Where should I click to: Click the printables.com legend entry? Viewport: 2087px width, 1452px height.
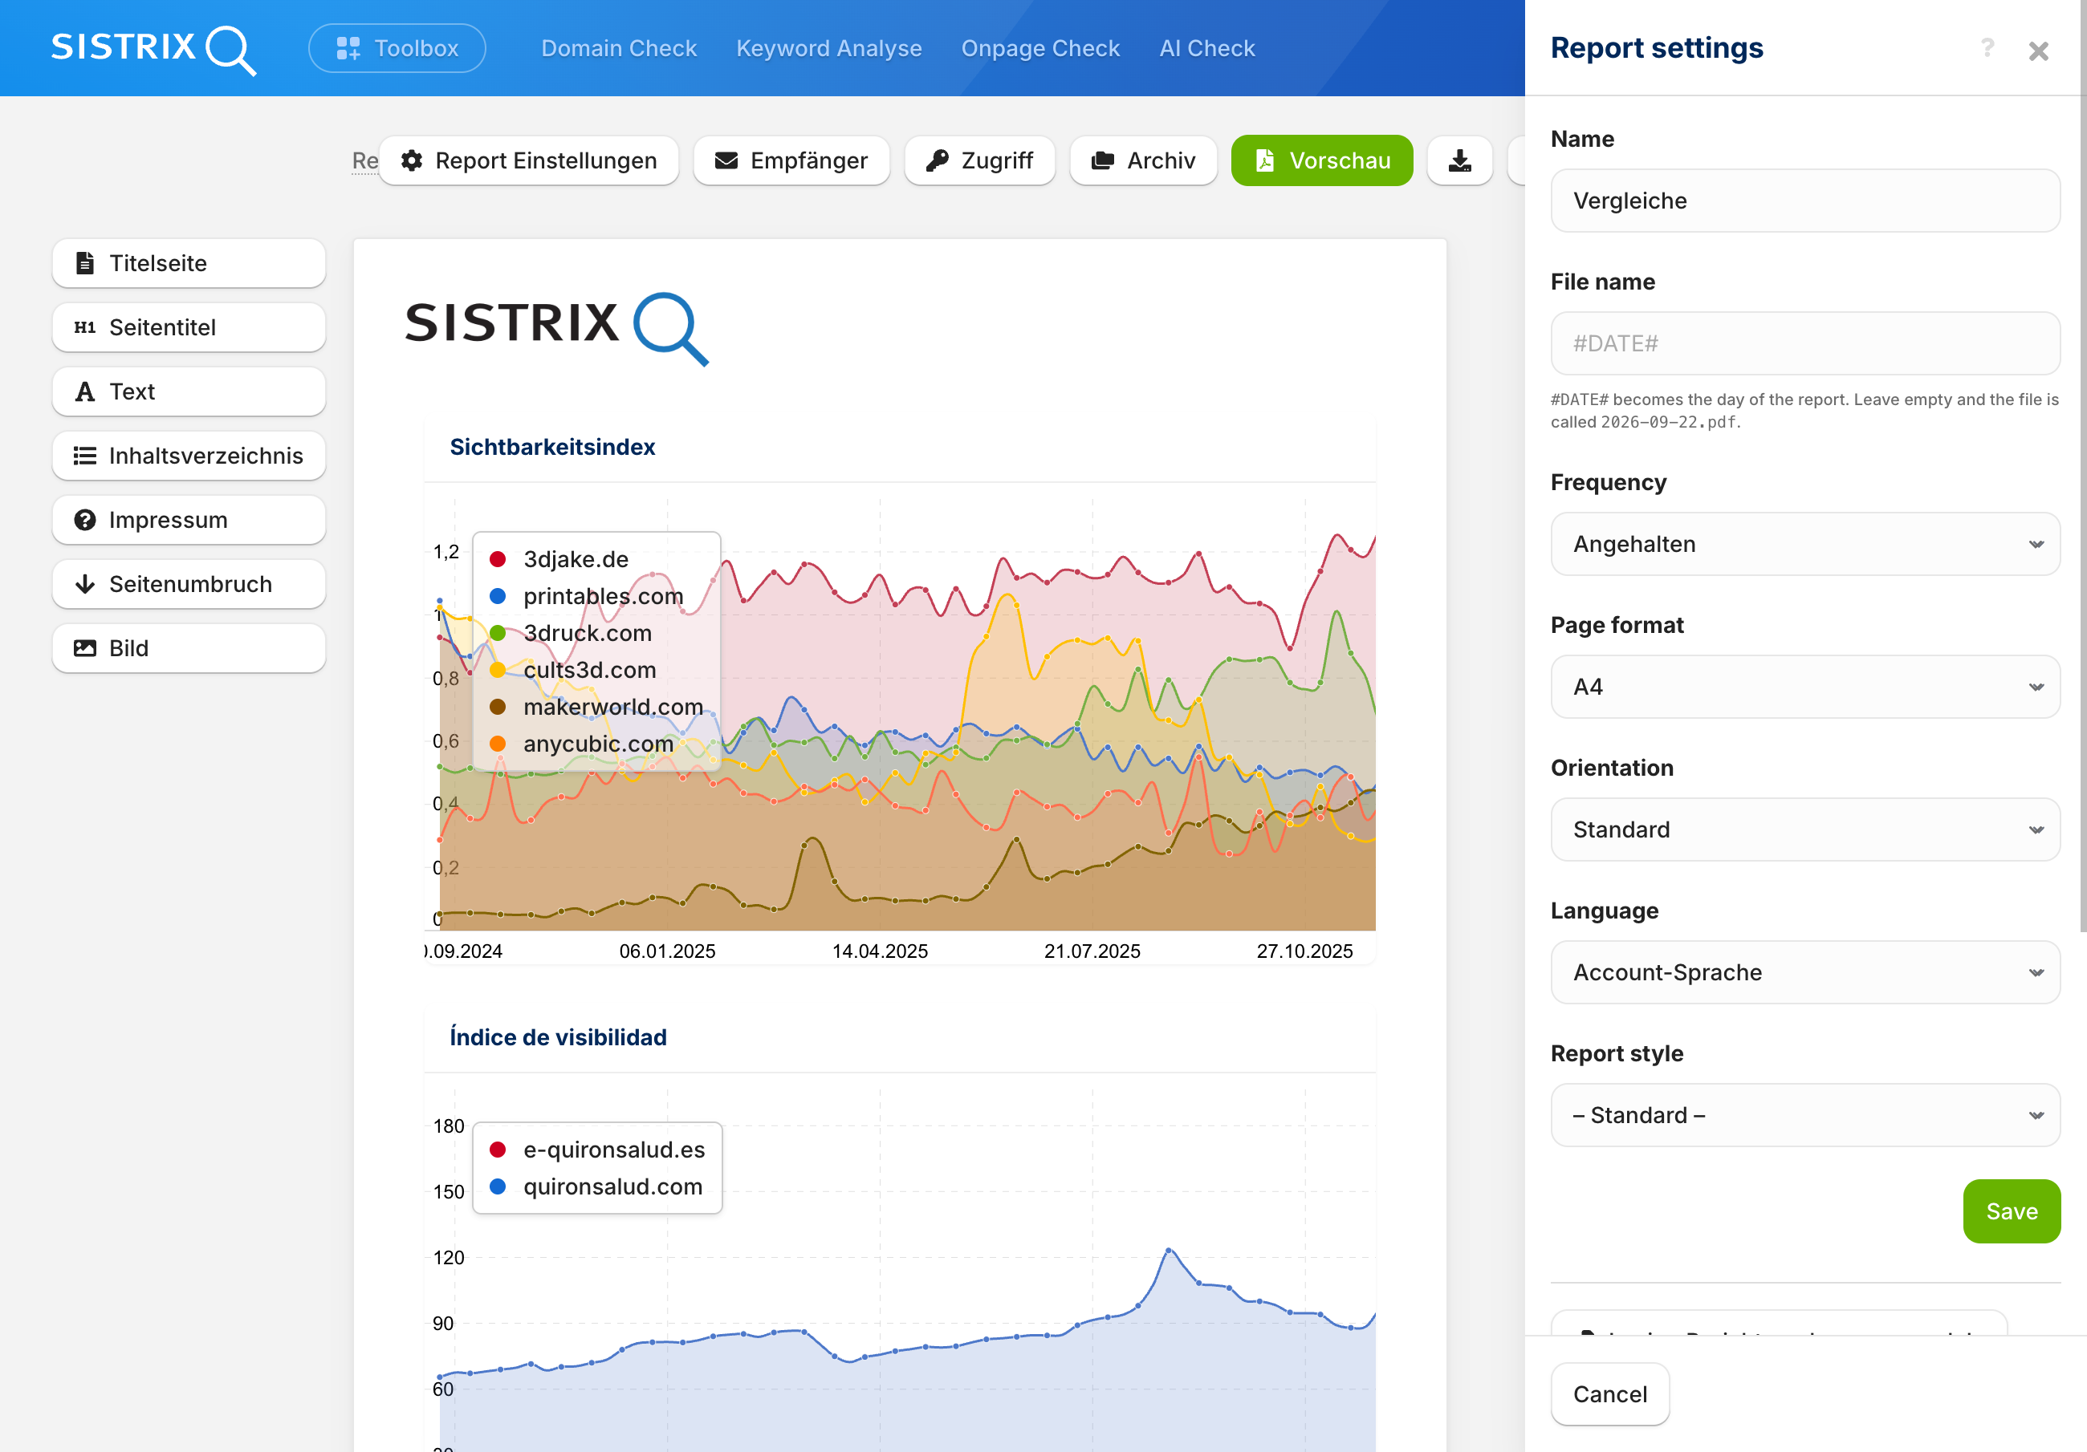tap(586, 596)
